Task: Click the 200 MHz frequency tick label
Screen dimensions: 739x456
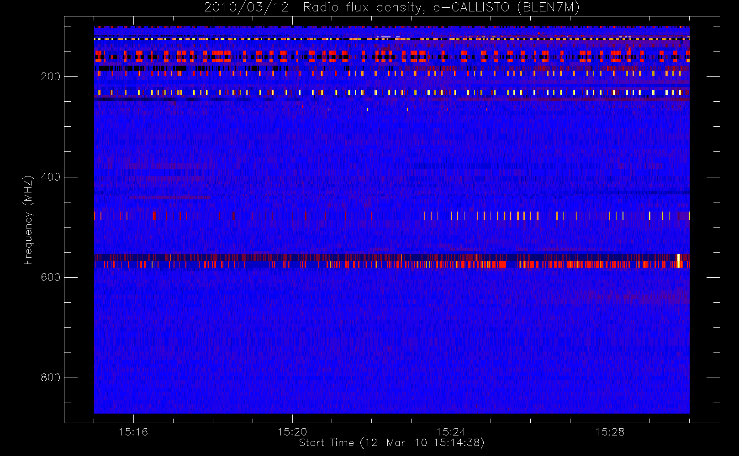Action: tap(51, 77)
